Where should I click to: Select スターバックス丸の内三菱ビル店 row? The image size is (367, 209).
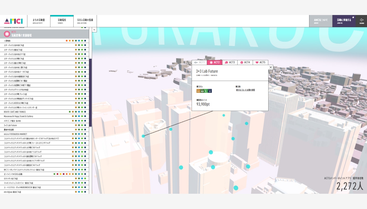[x=45, y=67]
